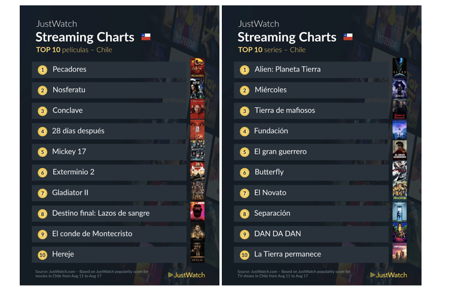Click the Chile flag in the películas chart
Viewport: 458px width, 294px height.
146,37
